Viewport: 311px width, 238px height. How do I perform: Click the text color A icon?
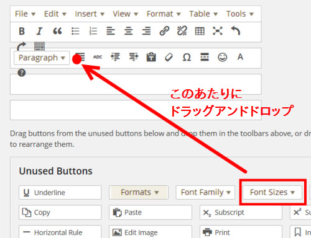pos(240,57)
